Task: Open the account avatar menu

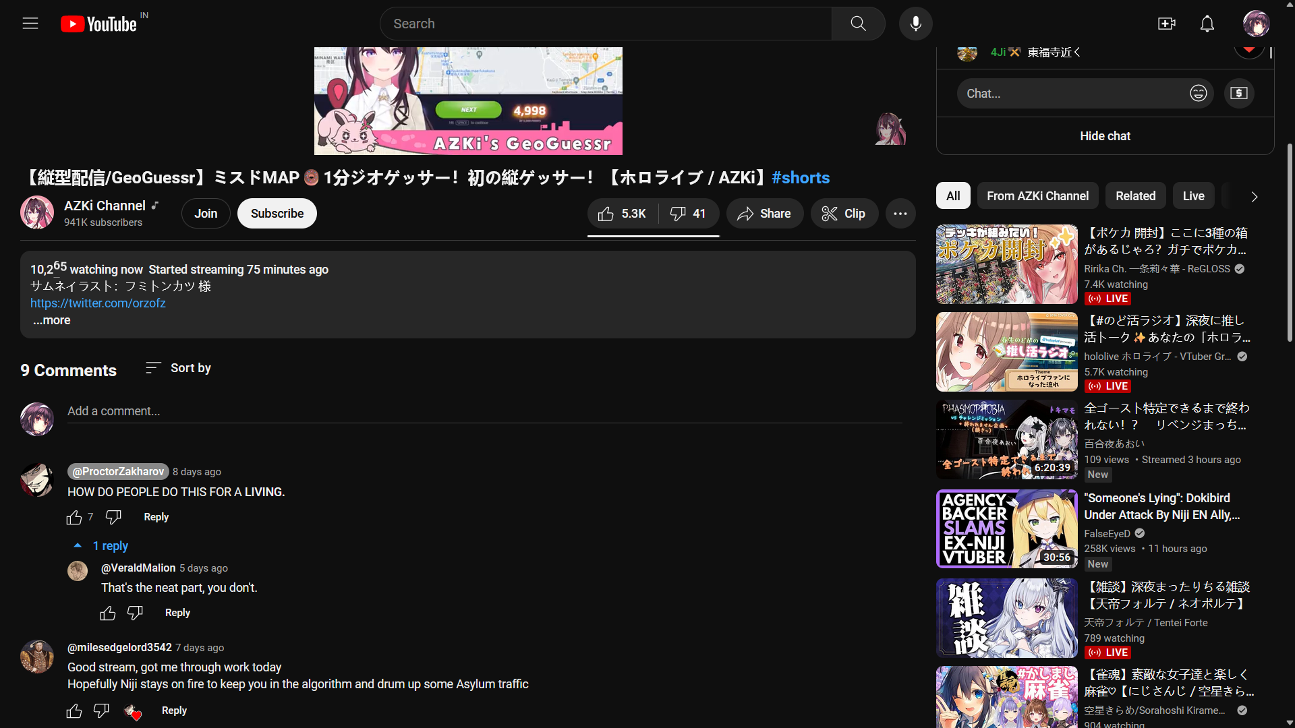Action: coord(1256,24)
